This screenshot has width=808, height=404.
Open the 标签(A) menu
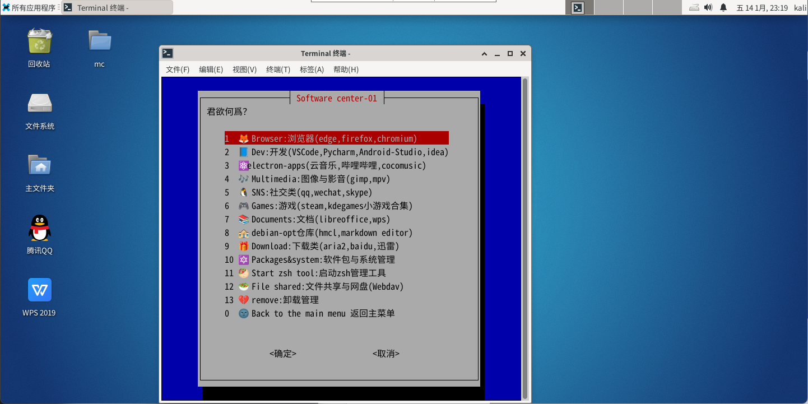pos(312,69)
